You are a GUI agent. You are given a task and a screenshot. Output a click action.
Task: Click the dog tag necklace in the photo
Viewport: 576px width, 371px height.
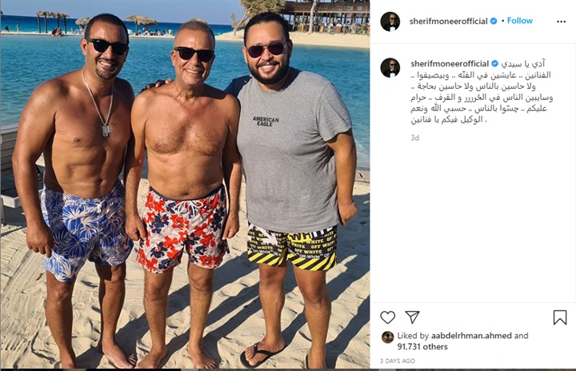pyautogui.click(x=106, y=131)
